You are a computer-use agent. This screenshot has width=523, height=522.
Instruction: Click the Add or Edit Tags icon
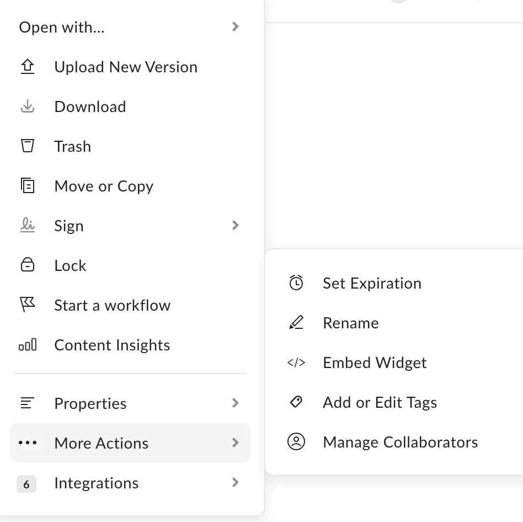296,402
